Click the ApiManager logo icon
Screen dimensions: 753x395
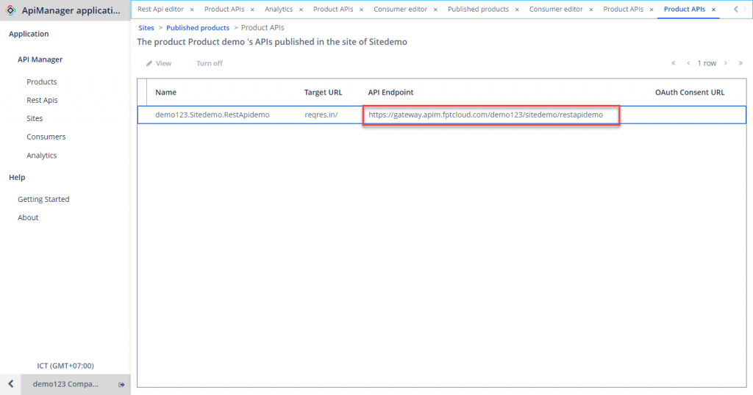tap(11, 10)
